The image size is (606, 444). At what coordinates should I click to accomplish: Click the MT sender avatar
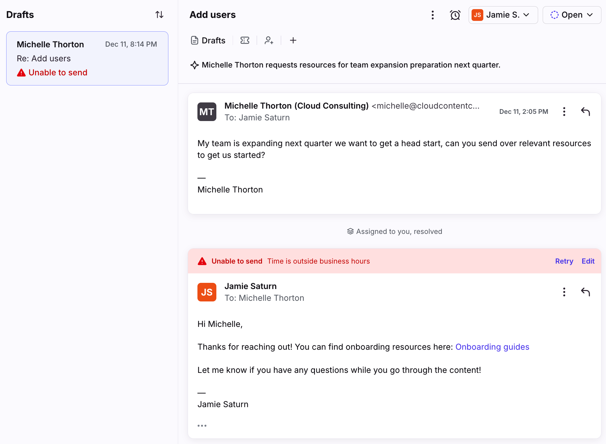click(207, 112)
